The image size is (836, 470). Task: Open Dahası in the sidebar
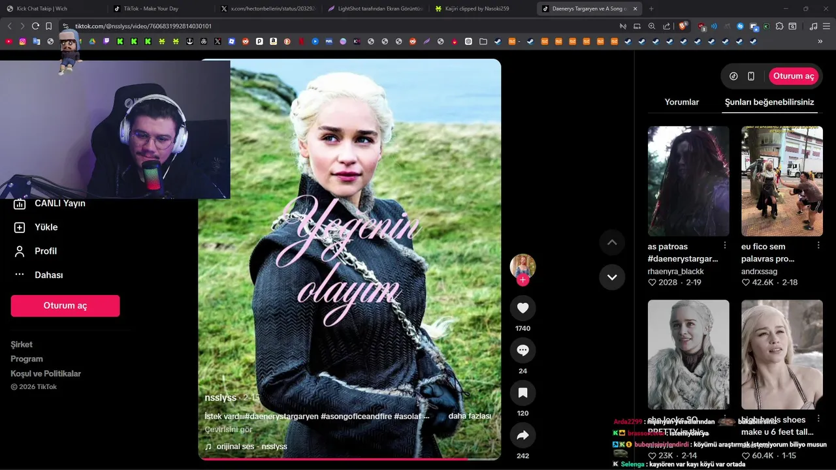pyautogui.click(x=39, y=275)
